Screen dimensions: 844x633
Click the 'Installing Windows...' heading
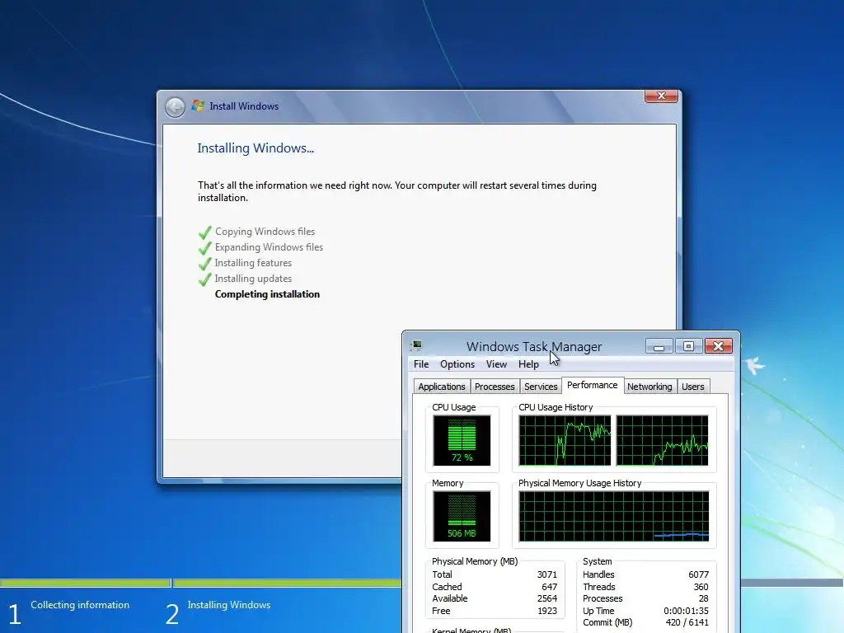click(256, 148)
